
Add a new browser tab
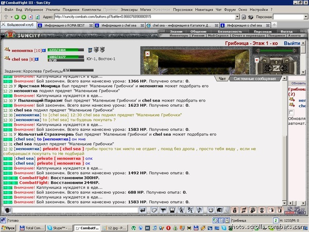(274, 25)
